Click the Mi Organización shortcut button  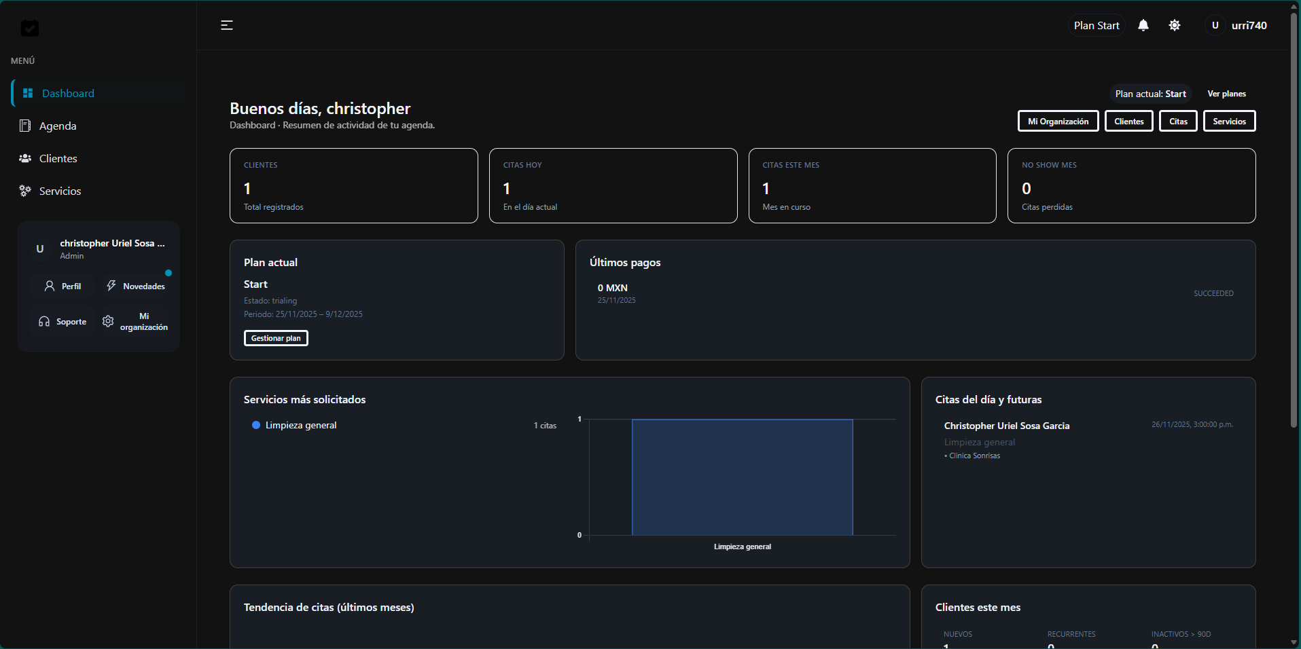[x=1058, y=122]
